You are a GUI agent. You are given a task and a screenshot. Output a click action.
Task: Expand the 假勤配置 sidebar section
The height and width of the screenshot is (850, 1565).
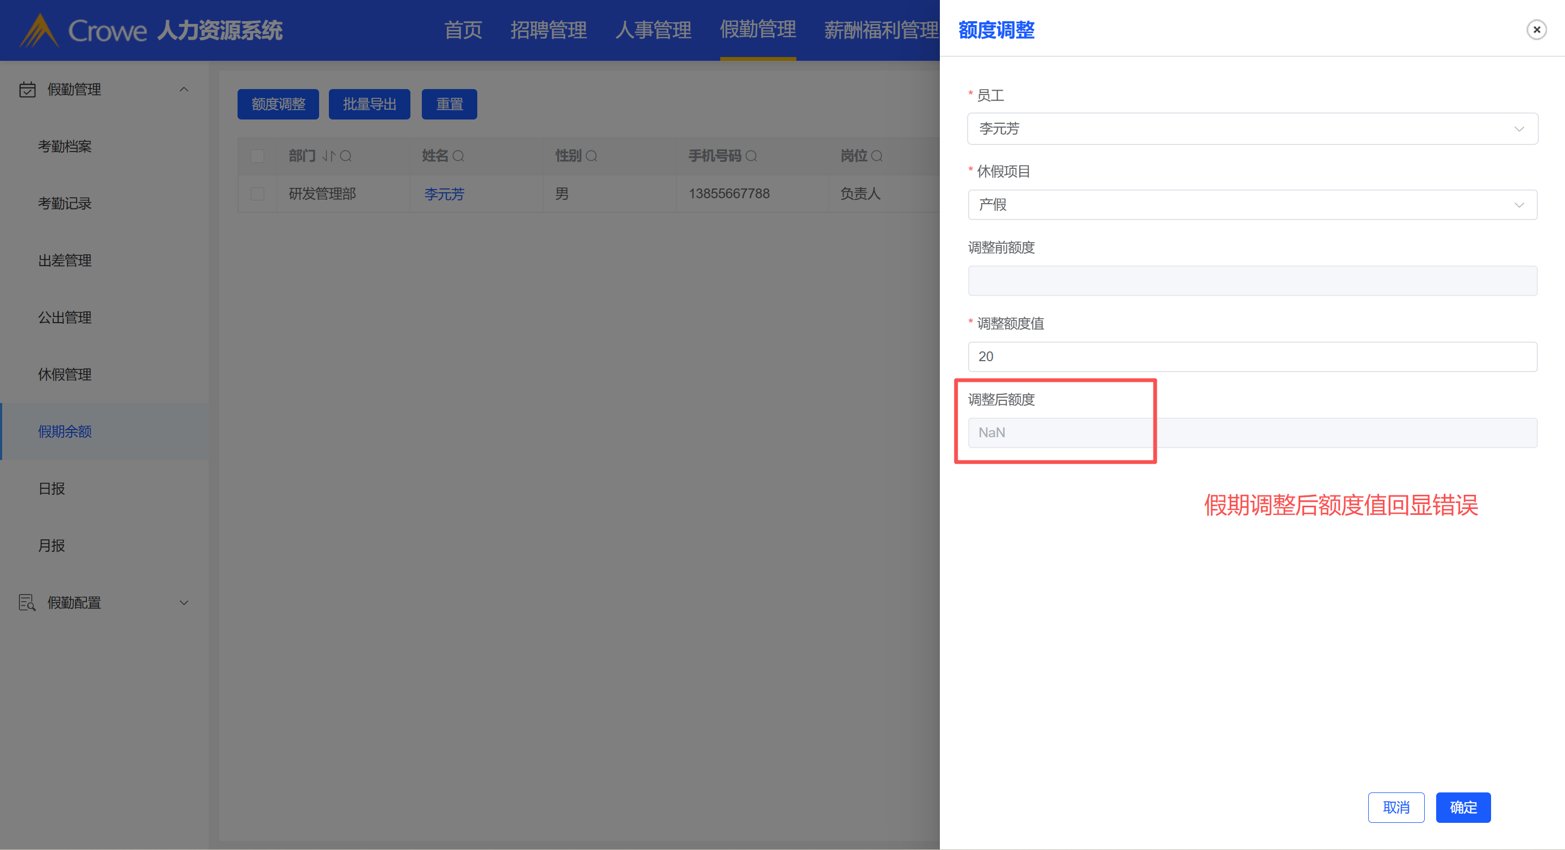[184, 602]
